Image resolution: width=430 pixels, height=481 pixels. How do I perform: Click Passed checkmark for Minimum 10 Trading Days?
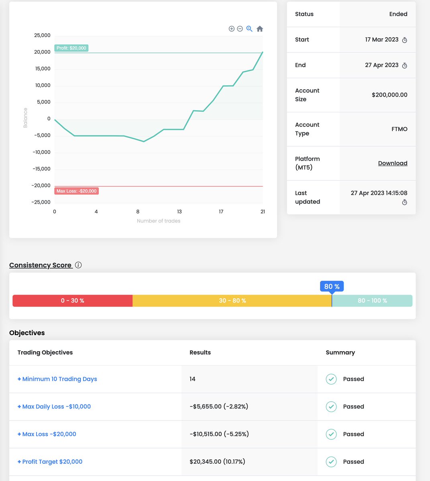(331, 379)
